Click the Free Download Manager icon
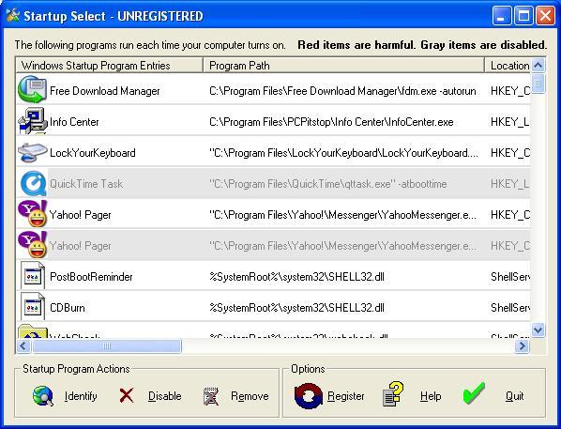The width and height of the screenshot is (561, 429). (x=32, y=89)
